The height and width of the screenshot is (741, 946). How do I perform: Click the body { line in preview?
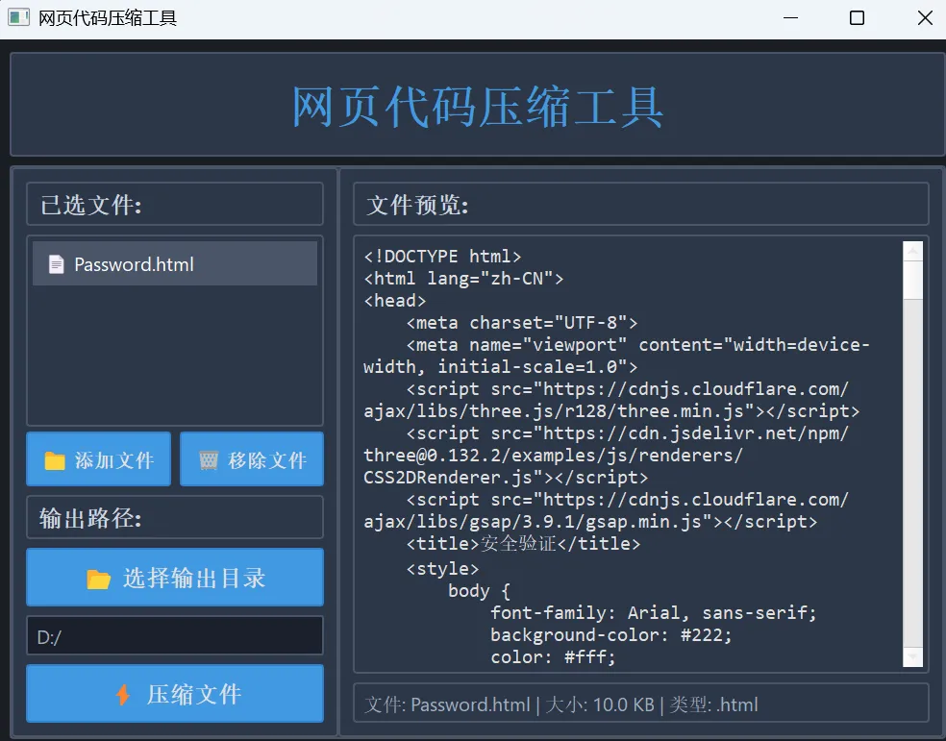(479, 591)
